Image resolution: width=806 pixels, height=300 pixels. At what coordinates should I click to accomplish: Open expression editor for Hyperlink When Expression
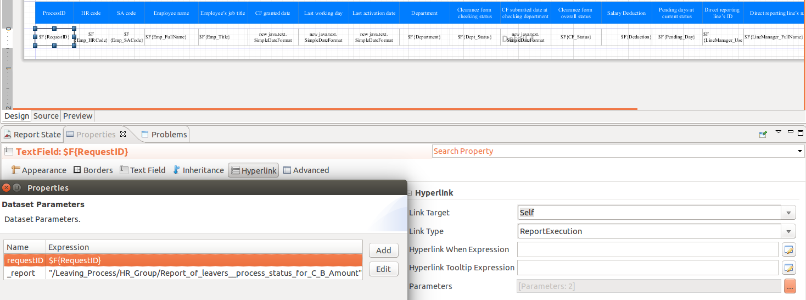[788, 249]
